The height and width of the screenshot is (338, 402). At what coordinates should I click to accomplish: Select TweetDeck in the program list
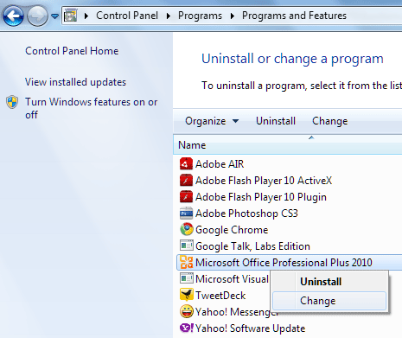click(x=220, y=296)
